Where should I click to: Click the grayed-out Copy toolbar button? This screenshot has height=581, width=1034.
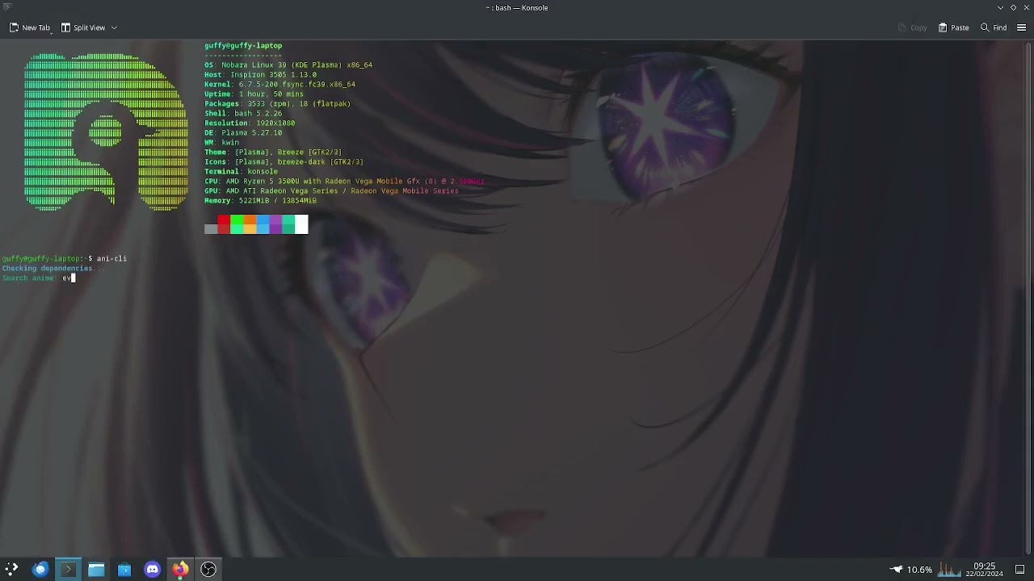pos(912,27)
